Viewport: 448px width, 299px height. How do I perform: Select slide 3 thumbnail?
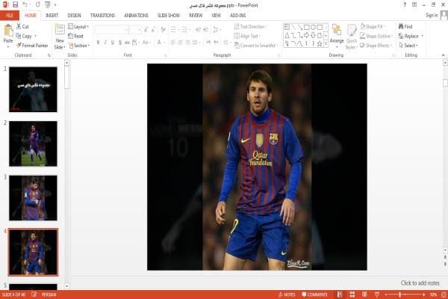[x=33, y=197]
